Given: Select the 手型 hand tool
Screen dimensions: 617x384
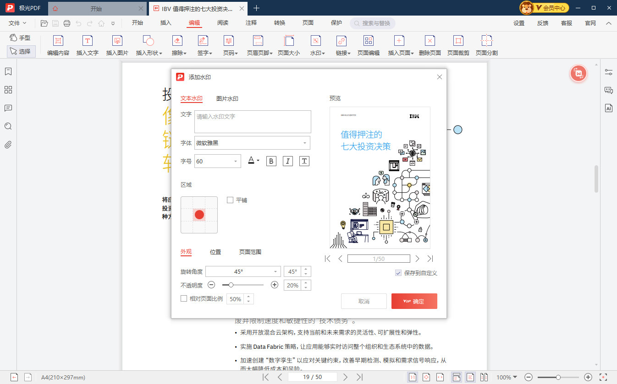Looking at the screenshot, I should coord(20,38).
